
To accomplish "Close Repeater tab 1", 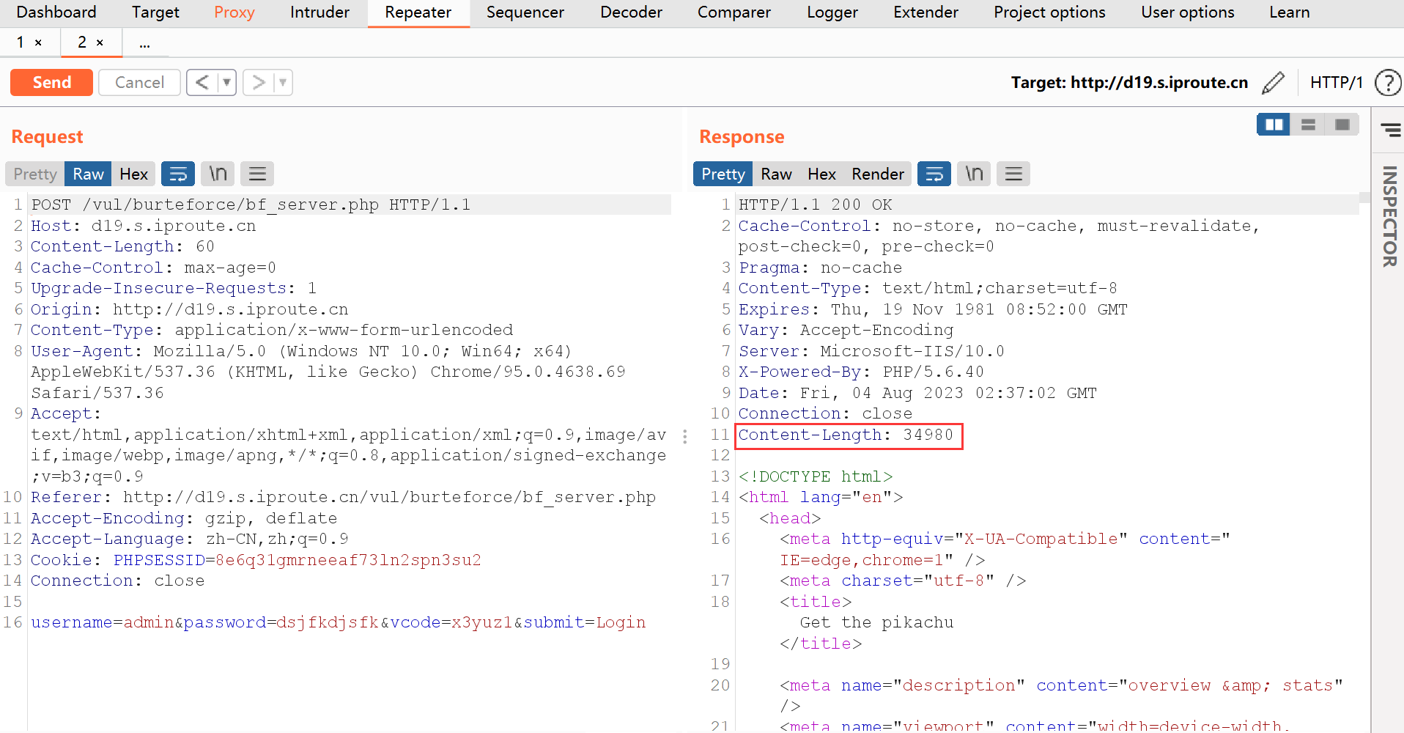I will pos(38,43).
